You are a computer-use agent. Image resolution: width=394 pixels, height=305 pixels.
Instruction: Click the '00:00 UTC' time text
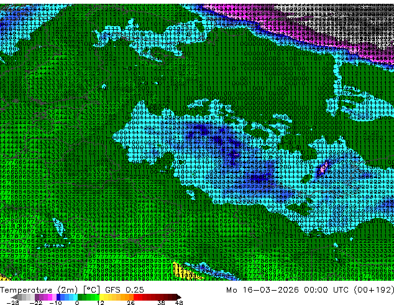(x=327, y=290)
